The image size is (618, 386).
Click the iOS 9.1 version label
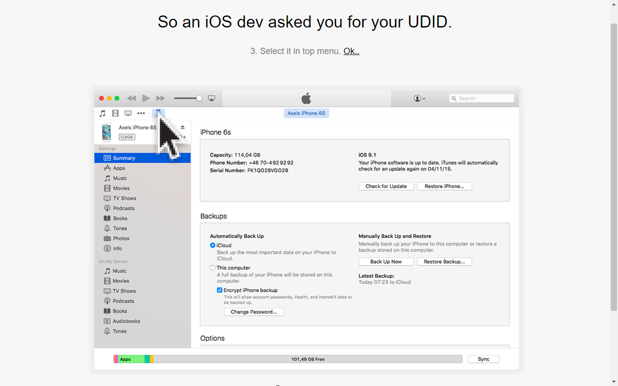point(367,155)
